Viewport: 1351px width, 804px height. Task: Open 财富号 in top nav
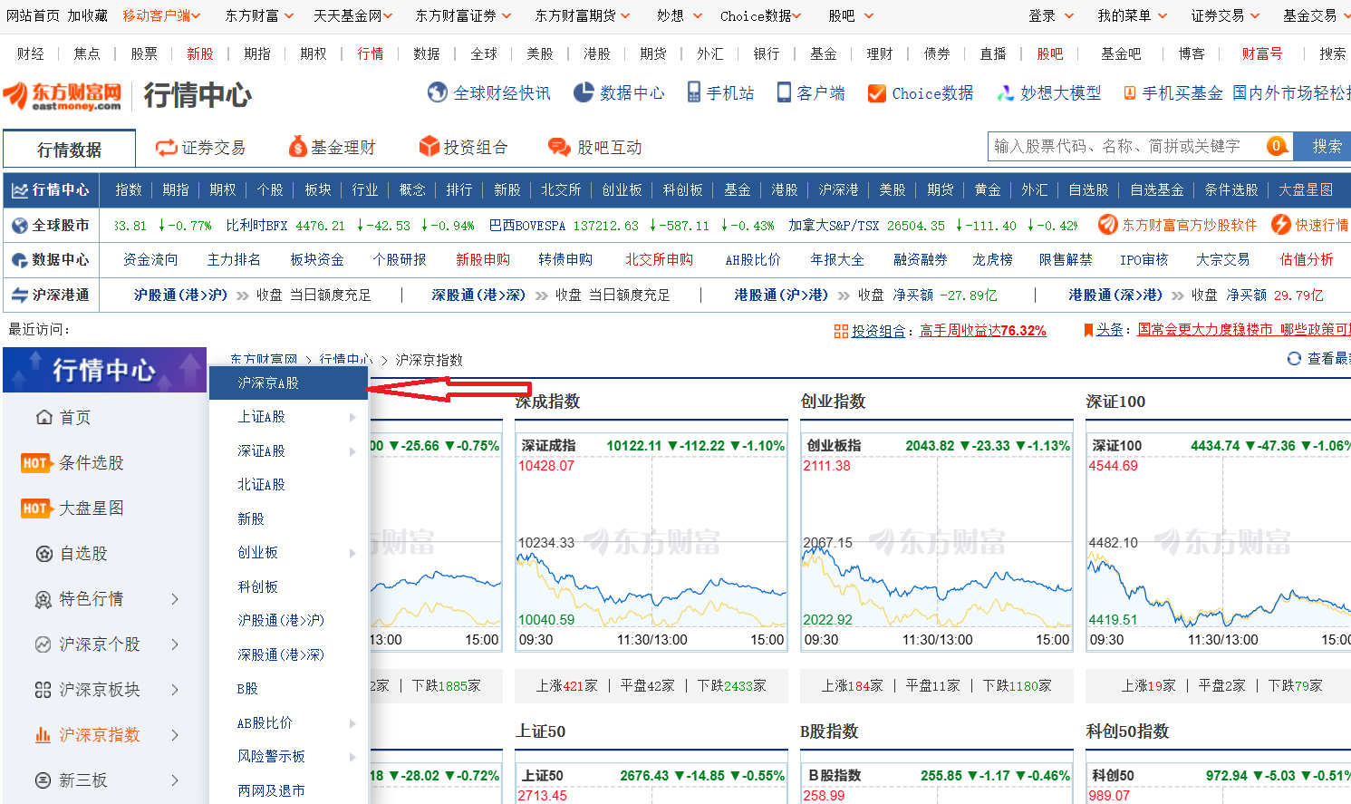tap(1262, 53)
